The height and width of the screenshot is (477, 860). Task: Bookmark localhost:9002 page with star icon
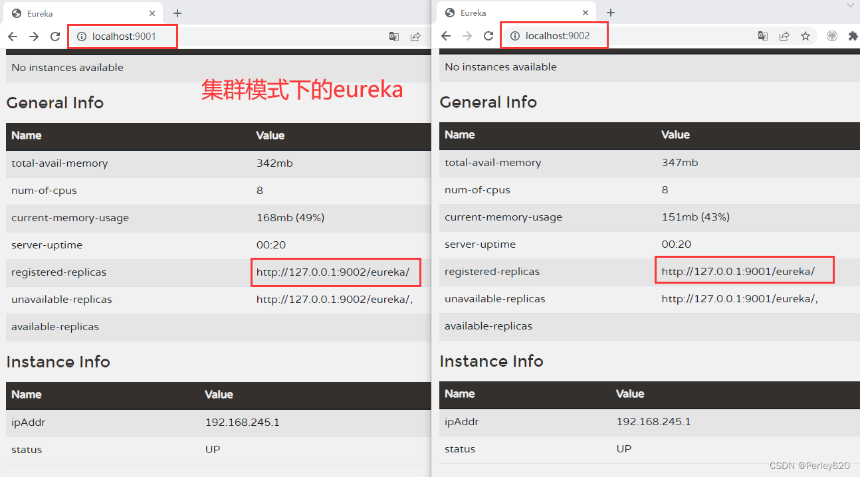click(x=806, y=36)
